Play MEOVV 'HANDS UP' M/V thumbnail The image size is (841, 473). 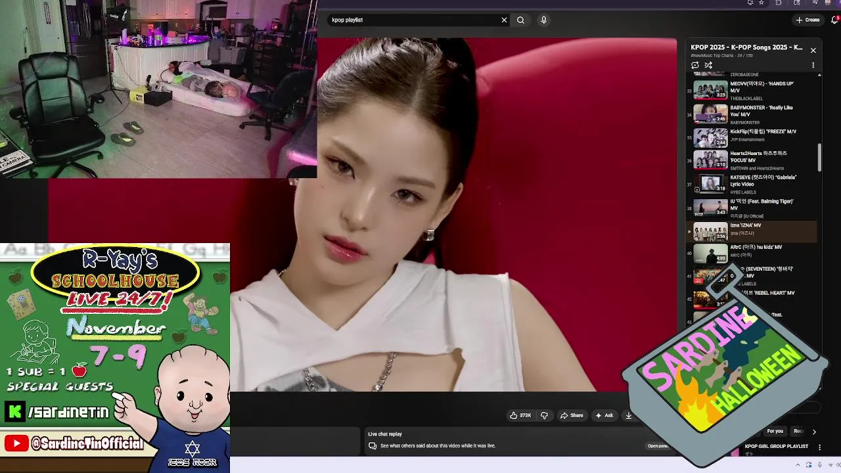[x=710, y=90]
